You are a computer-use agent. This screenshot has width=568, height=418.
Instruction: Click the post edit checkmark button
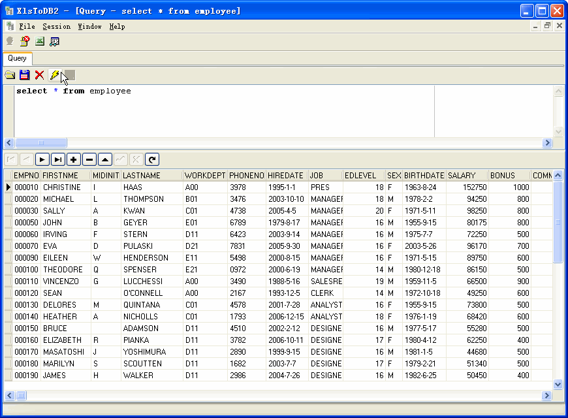pyautogui.click(x=121, y=159)
